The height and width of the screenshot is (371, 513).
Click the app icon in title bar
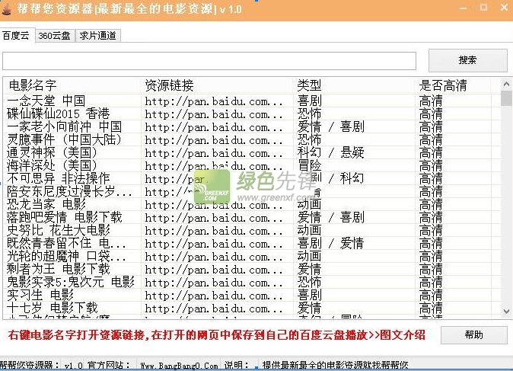(x=6, y=9)
